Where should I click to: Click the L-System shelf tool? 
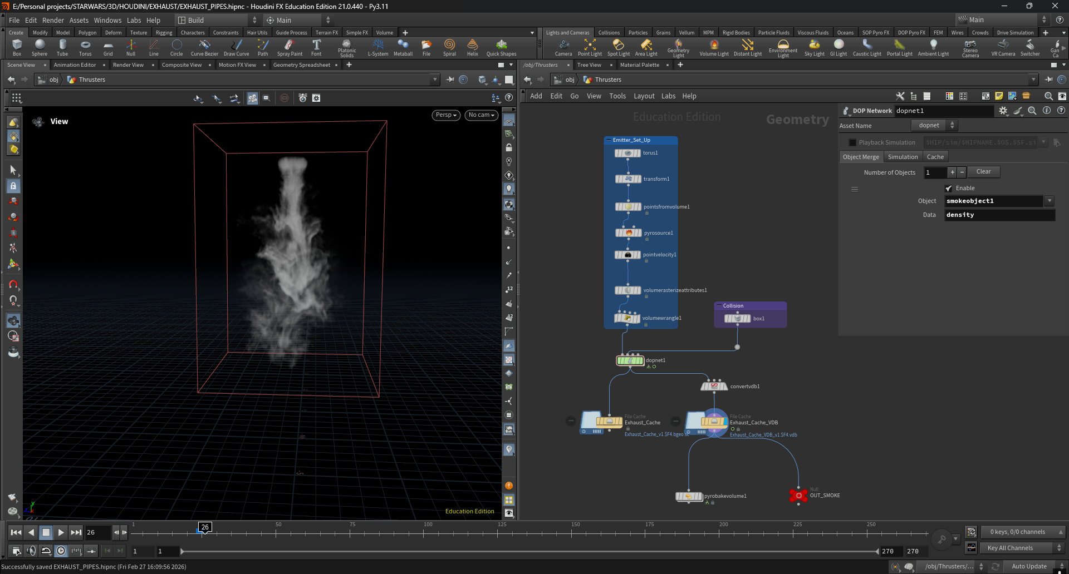coord(378,48)
